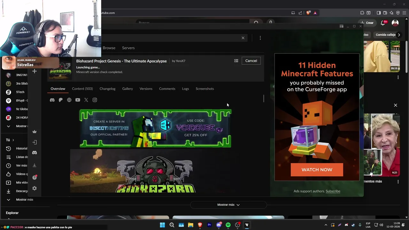Switch to the Content (503) tab
Screen dimensions: 409x230
coord(82,89)
